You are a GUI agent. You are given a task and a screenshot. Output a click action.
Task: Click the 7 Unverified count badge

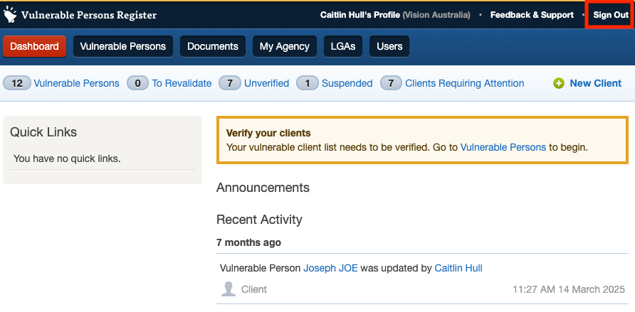[x=229, y=83]
